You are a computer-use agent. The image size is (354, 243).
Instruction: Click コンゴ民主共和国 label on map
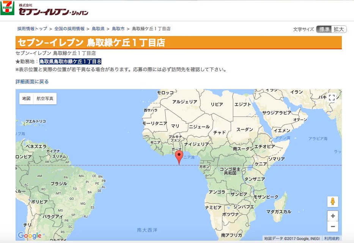(230, 171)
